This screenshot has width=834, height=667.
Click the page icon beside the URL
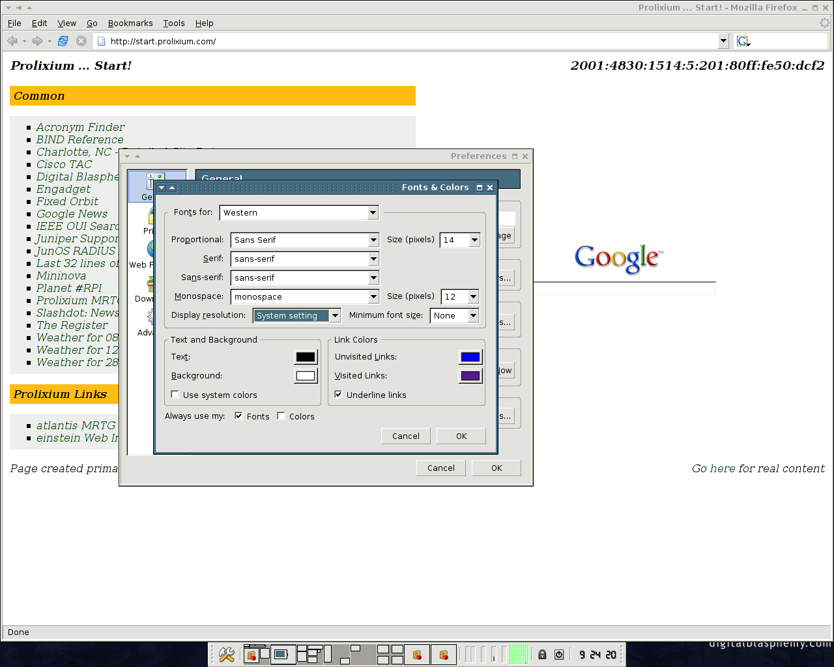tap(101, 41)
